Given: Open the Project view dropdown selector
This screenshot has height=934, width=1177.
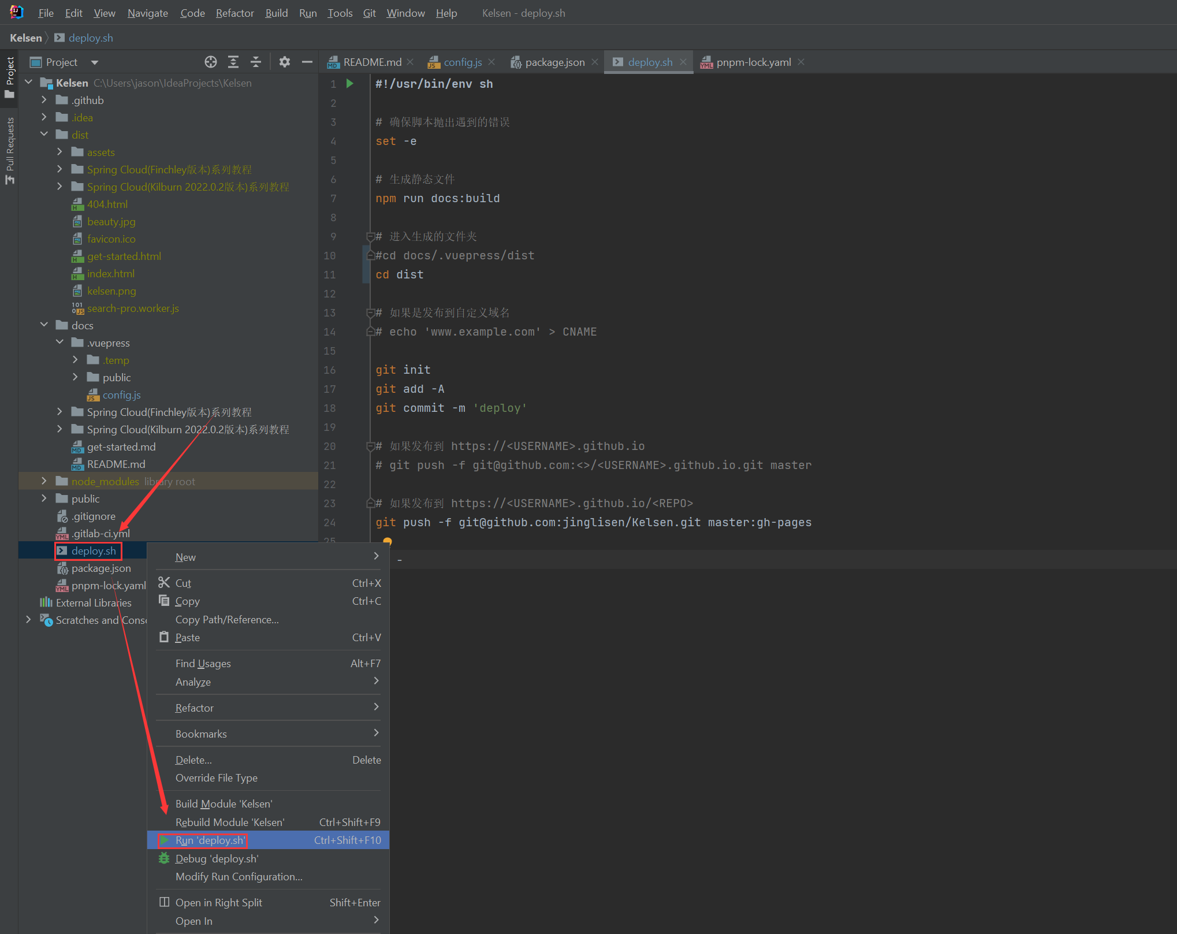Looking at the screenshot, I should tap(95, 62).
